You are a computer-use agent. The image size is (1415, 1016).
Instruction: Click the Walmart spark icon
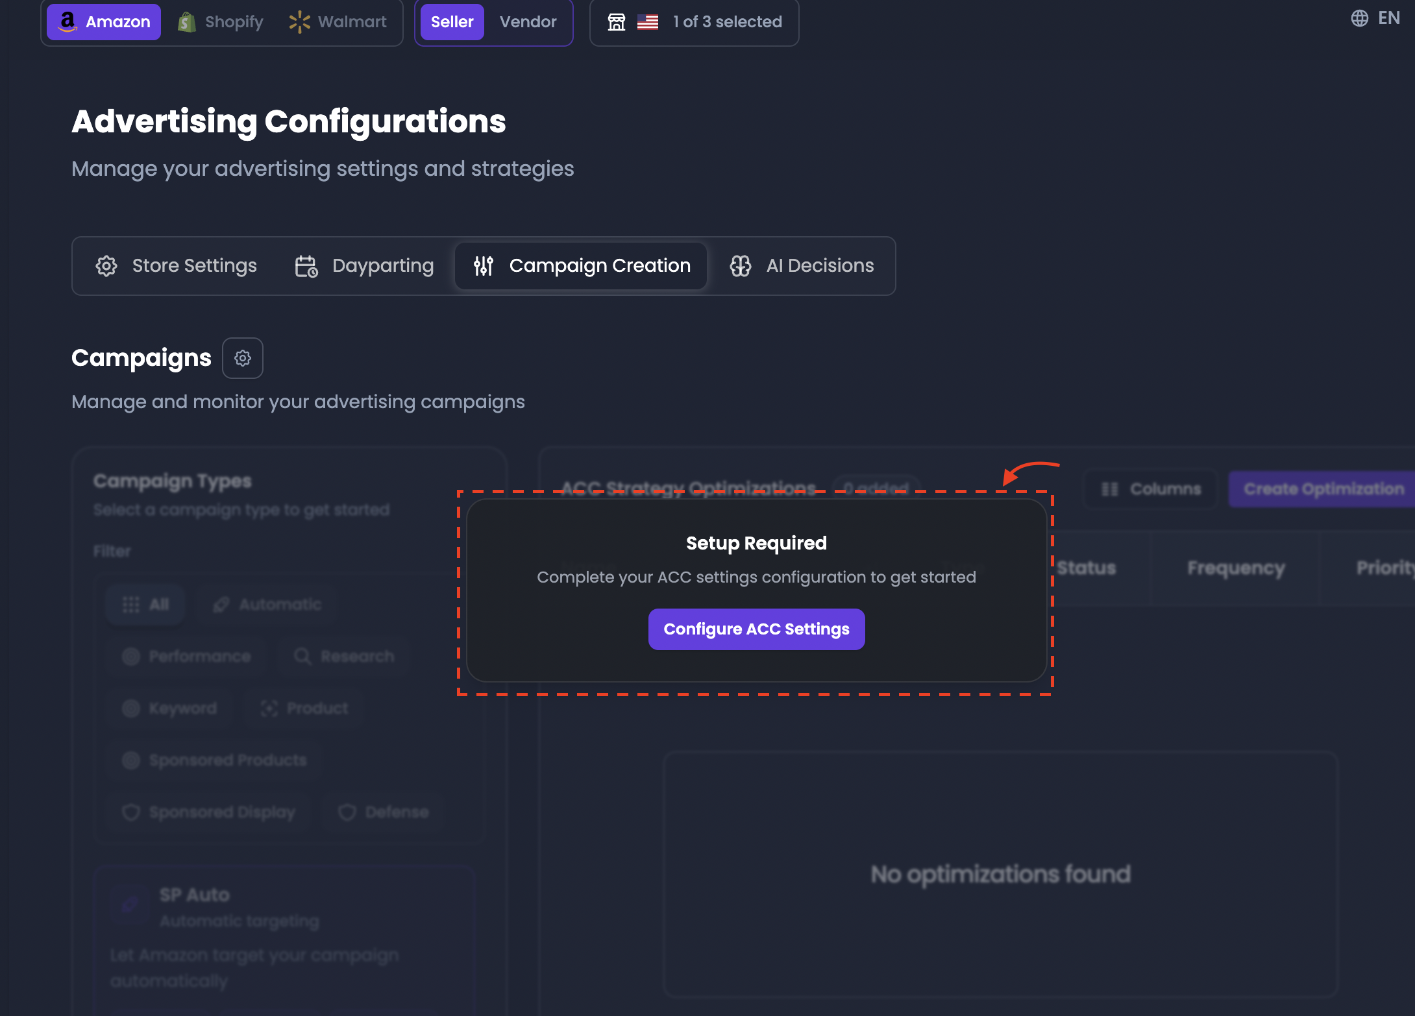pyautogui.click(x=299, y=22)
